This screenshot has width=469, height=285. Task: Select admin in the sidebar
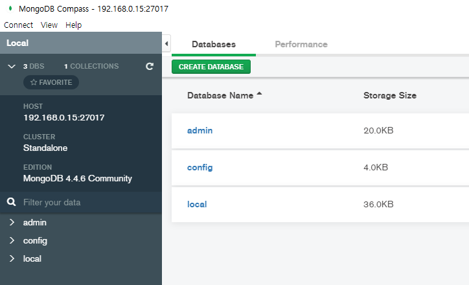pyautogui.click(x=35, y=223)
